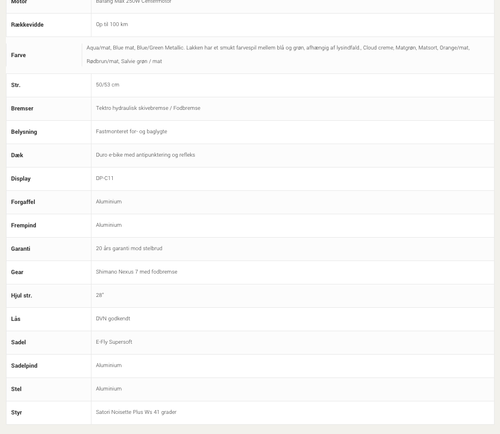
Task: Click the 'E-Fly Supersoft' saddle value
Action: click(x=114, y=342)
